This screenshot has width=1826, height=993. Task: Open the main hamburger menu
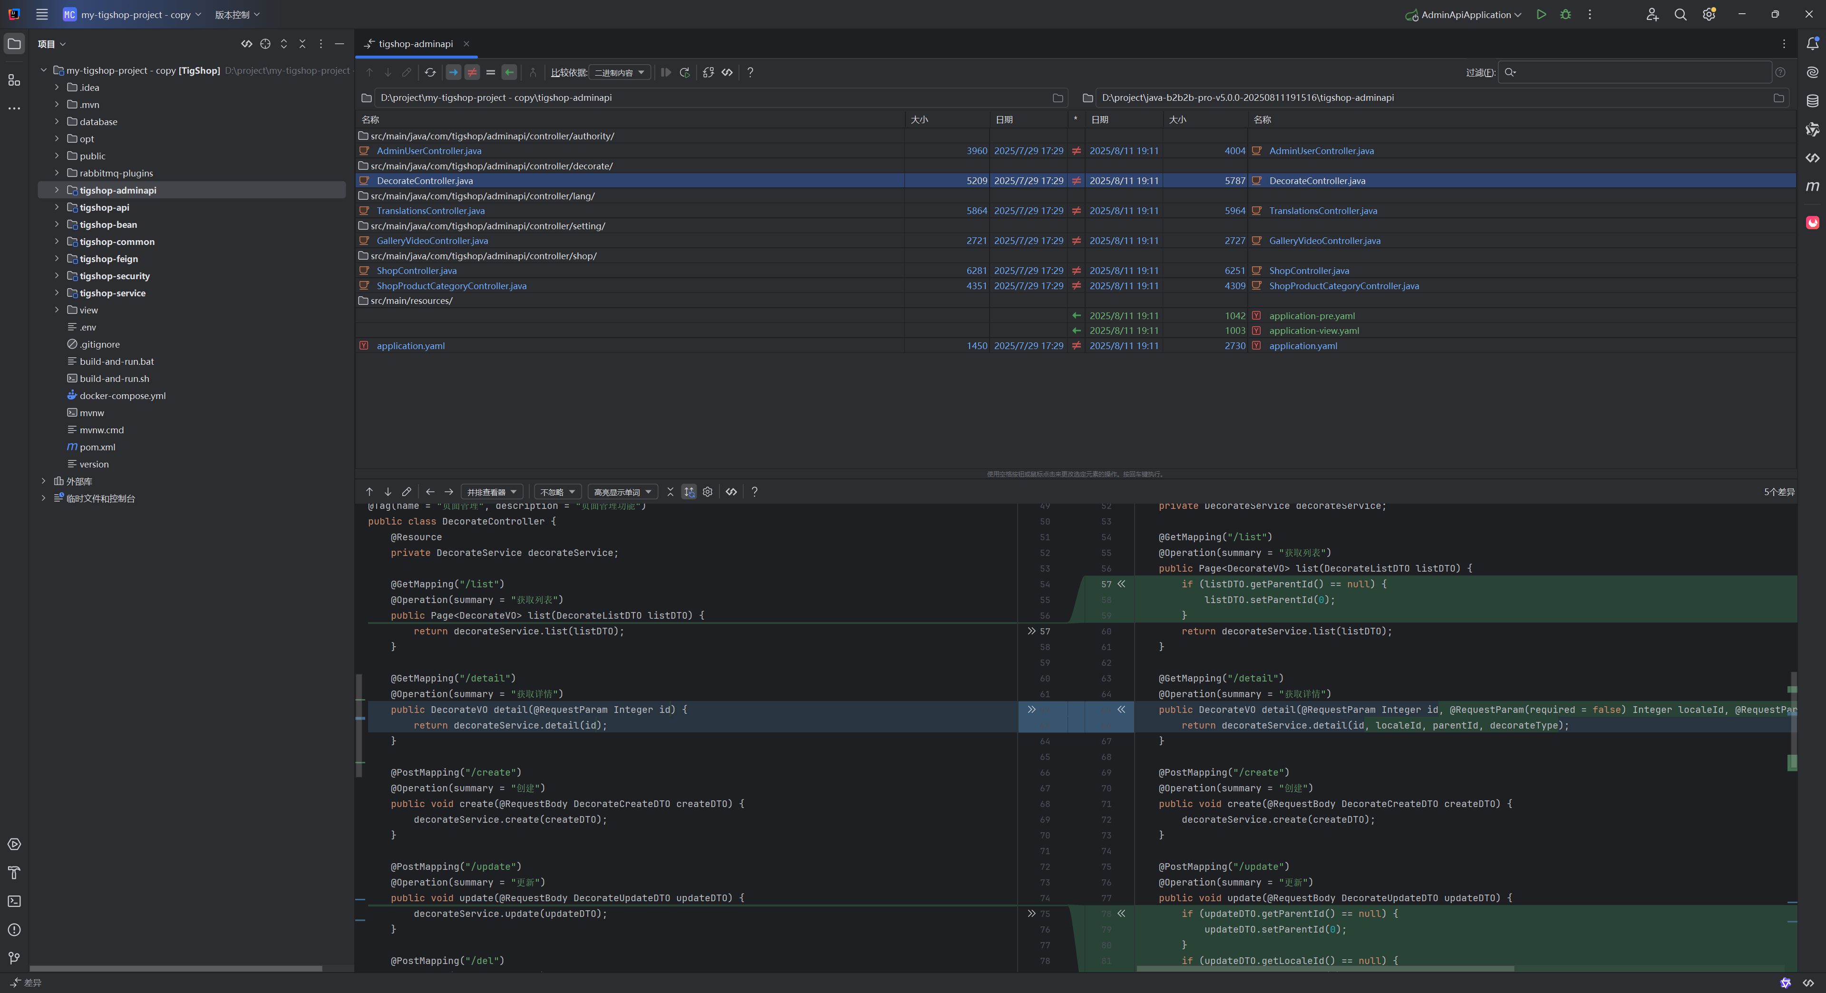pos(42,14)
